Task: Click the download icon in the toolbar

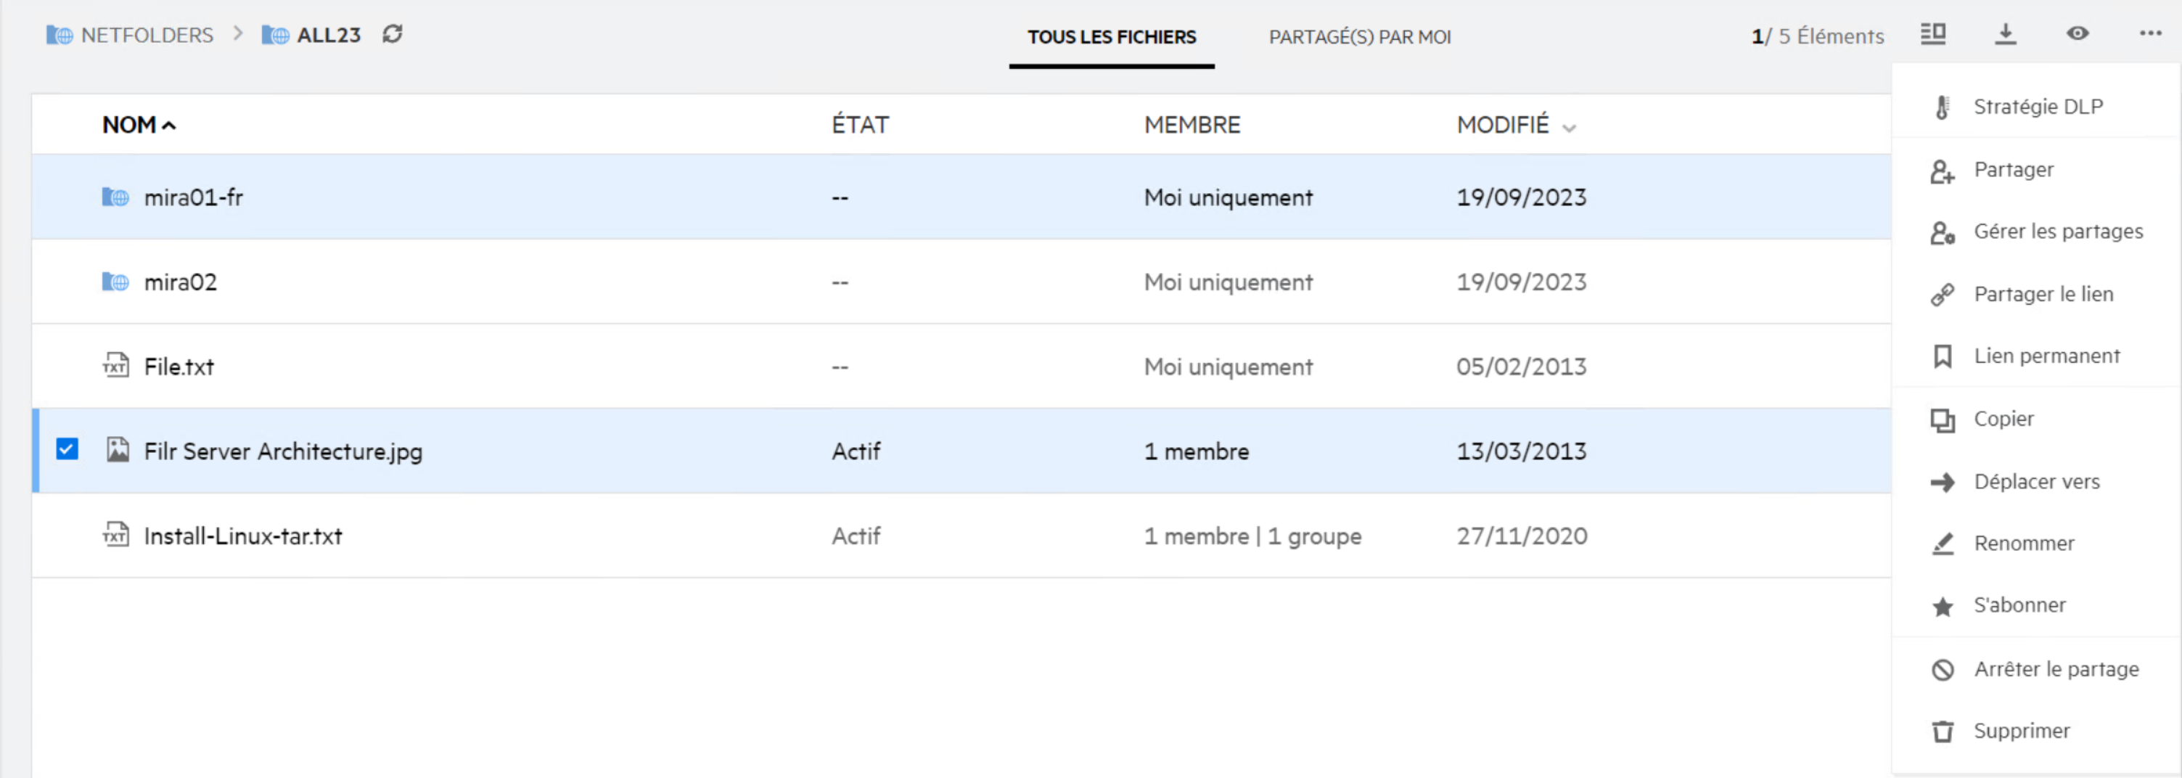Action: pos(2005,34)
